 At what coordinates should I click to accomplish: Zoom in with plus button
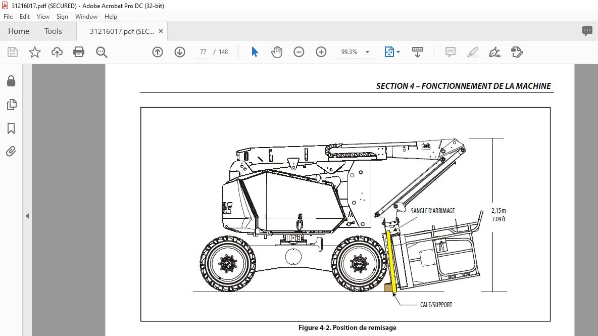click(x=321, y=52)
